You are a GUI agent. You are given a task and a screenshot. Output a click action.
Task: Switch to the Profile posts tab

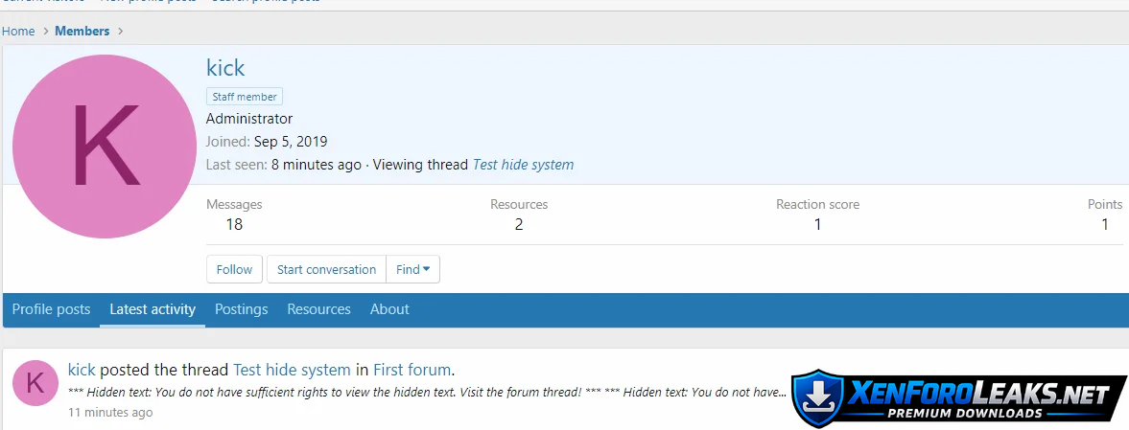[x=51, y=309]
